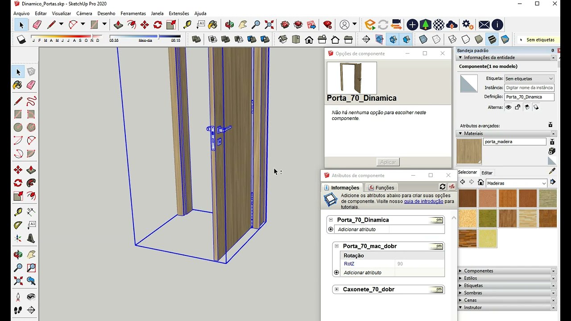Toggle receive shadows icon in Alterna row
Image resolution: width=571 pixels, height=321 pixels.
536,107
